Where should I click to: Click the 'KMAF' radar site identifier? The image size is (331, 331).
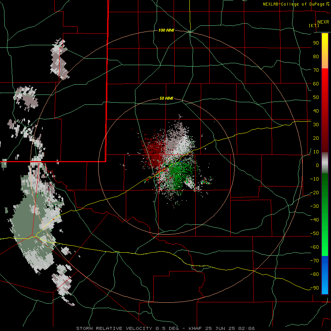(x=195, y=328)
